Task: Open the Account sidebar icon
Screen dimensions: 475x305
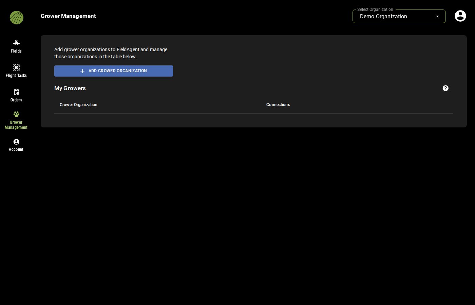Action: 16,142
